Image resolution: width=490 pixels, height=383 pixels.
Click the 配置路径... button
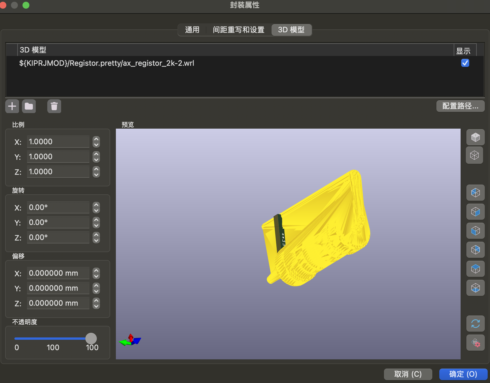click(x=460, y=106)
